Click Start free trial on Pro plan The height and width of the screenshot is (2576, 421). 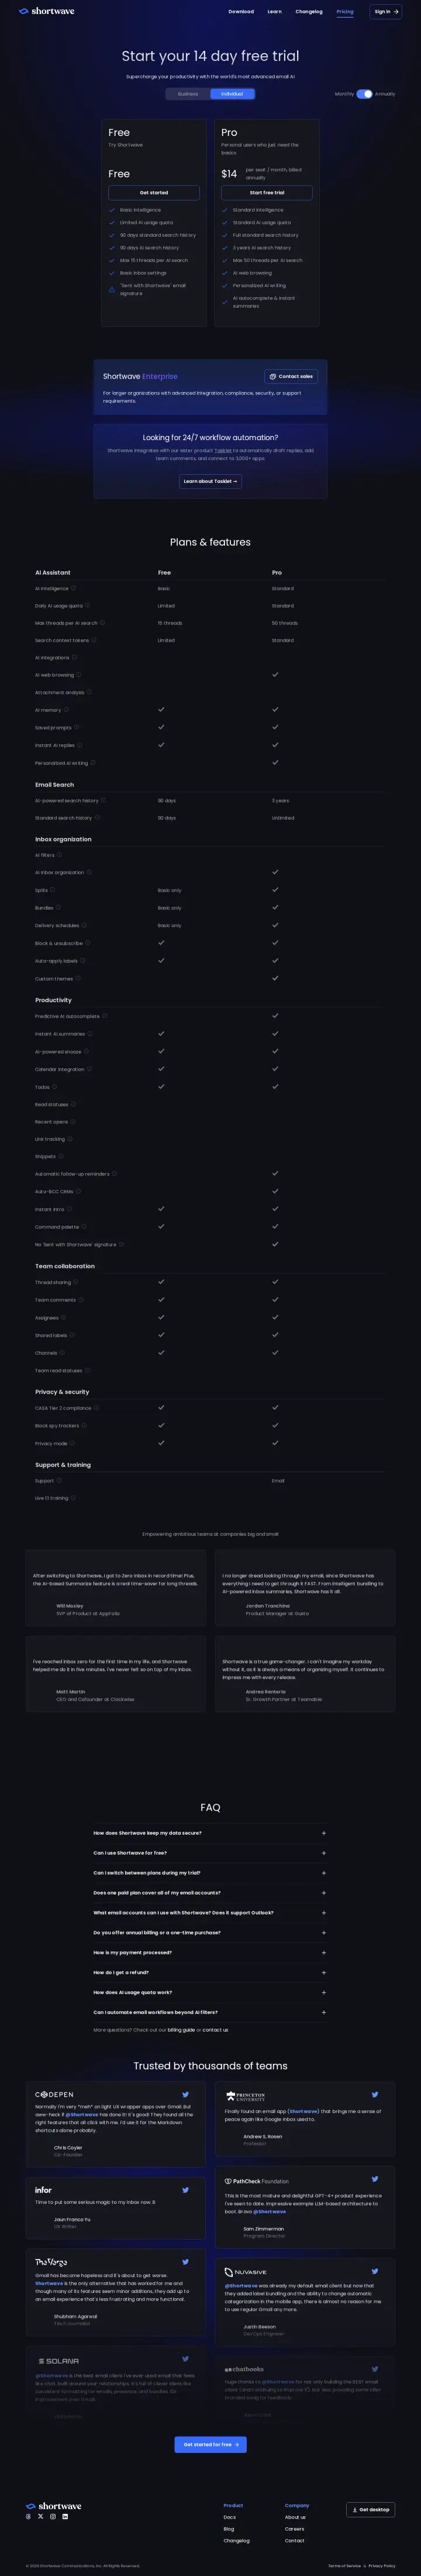click(267, 193)
